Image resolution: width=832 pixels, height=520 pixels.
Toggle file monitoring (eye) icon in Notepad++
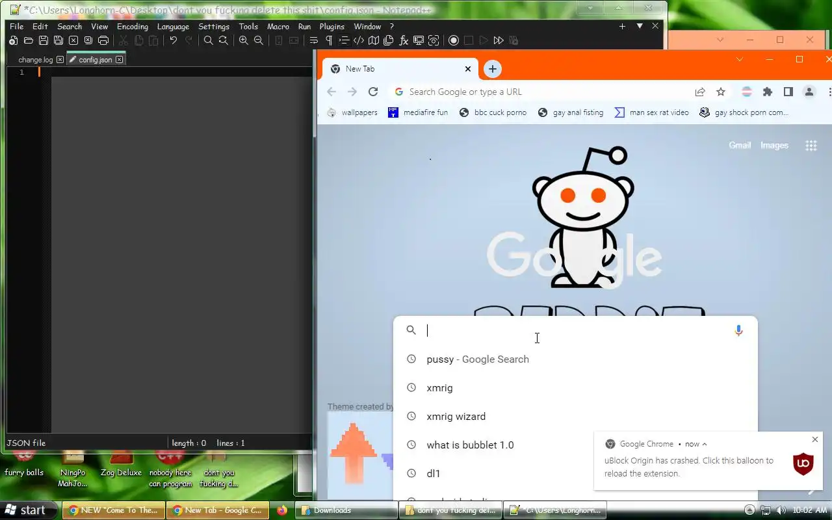(x=433, y=40)
